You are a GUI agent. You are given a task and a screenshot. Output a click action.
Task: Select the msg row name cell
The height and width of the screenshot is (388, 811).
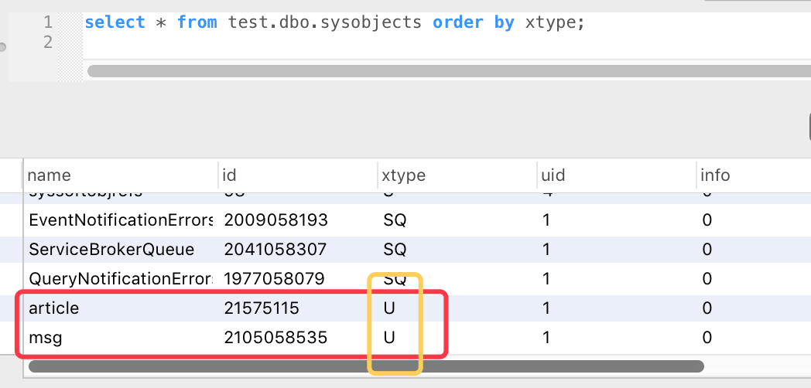44,338
